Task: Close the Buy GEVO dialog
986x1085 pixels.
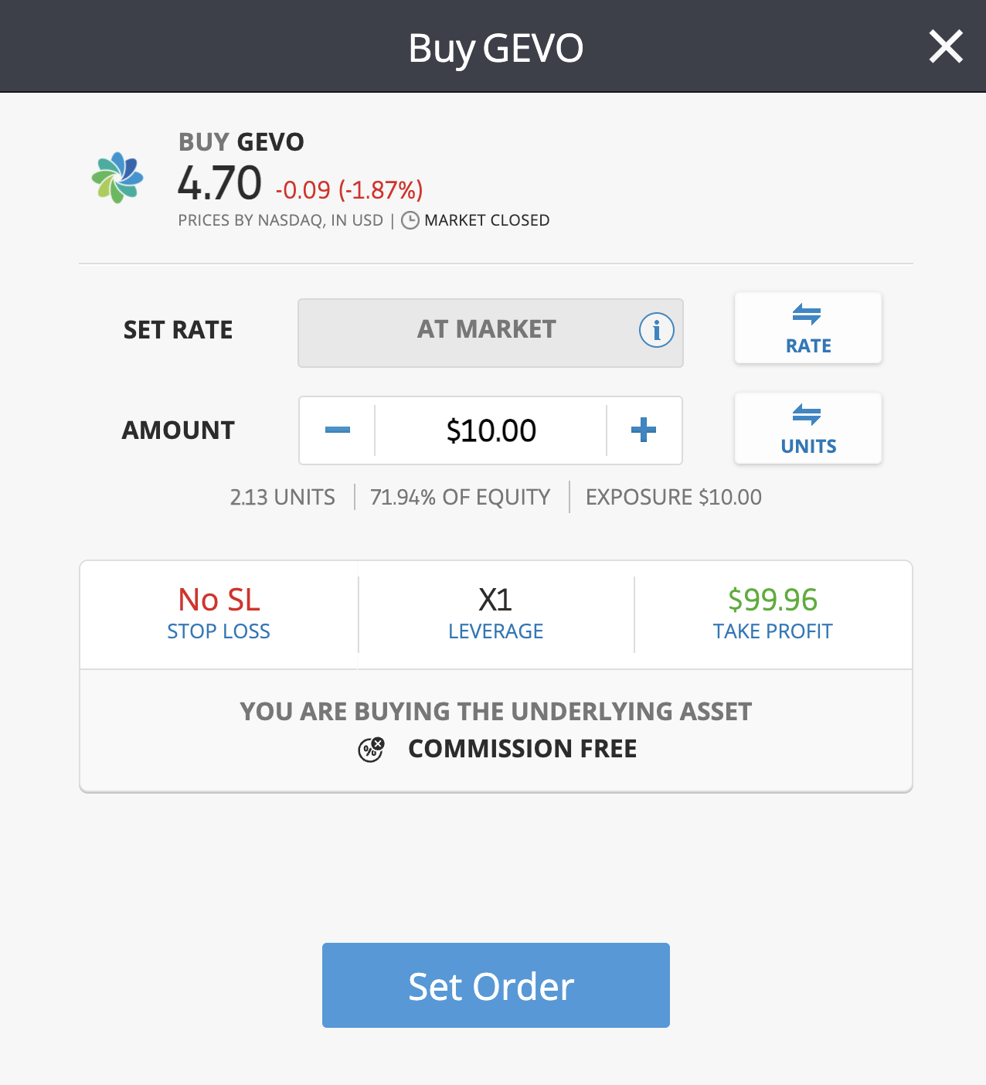Action: click(946, 46)
